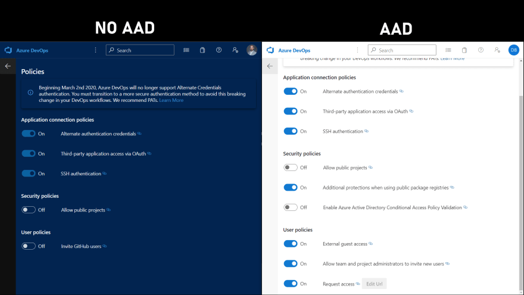Toggle Allow administrators to invite new users

[x=291, y=263]
